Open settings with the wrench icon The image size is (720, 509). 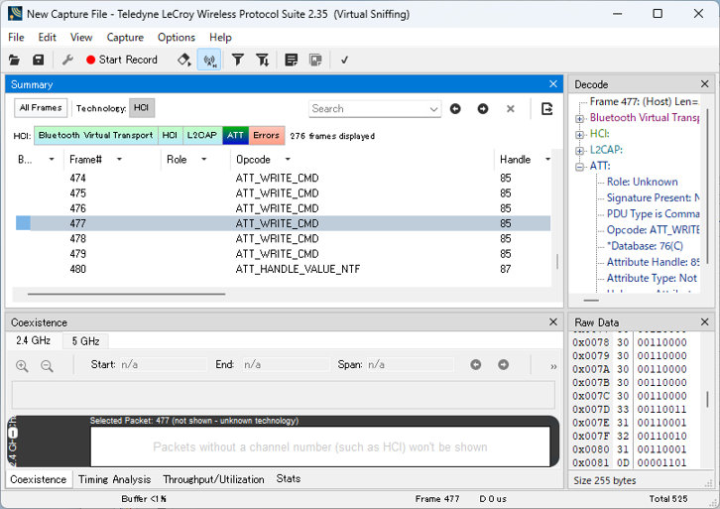[67, 60]
